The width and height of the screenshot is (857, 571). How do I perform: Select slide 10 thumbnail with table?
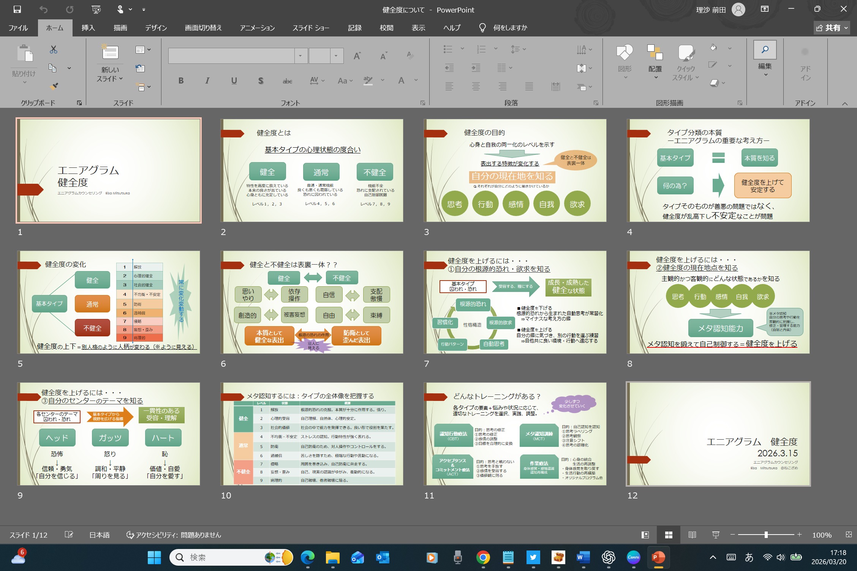[x=312, y=434]
